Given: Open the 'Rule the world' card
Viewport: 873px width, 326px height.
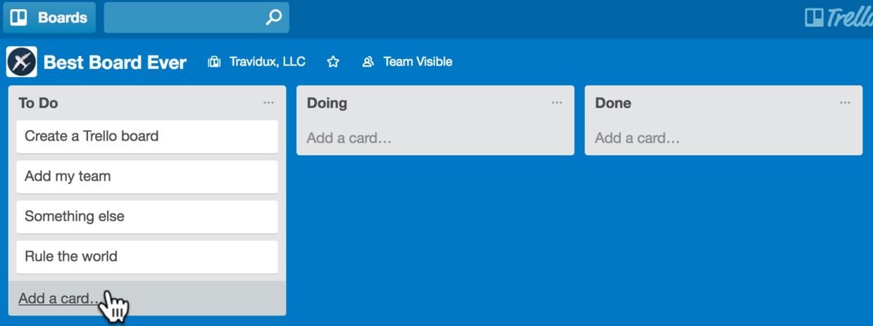Looking at the screenshot, I should click(147, 256).
